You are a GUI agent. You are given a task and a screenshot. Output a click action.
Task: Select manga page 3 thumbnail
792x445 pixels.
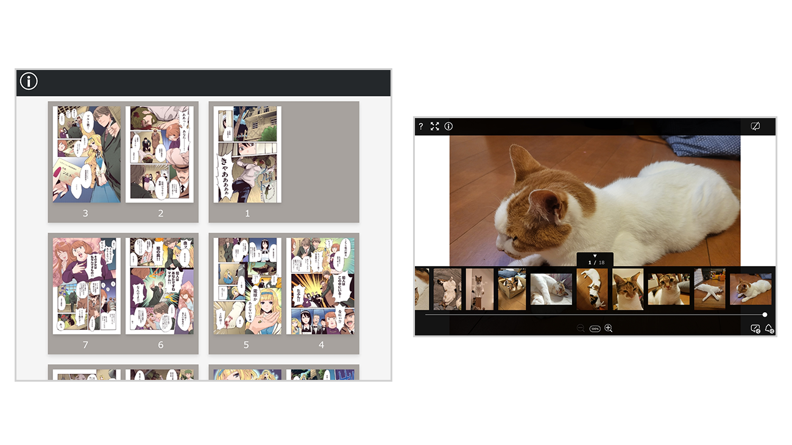(x=87, y=155)
